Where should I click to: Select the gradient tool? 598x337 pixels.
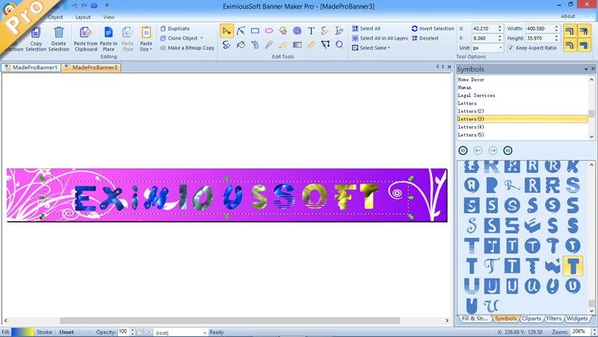point(297,45)
